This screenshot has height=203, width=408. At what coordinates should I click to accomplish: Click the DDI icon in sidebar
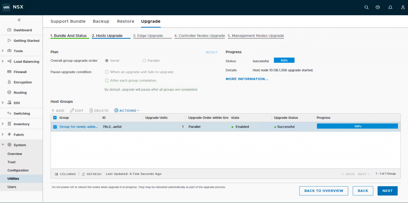pyautogui.click(x=10, y=102)
